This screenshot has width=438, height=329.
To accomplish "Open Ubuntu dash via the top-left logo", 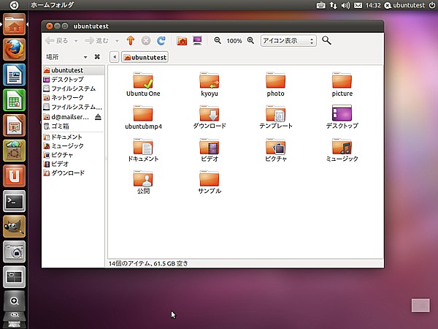I will [x=14, y=5].
